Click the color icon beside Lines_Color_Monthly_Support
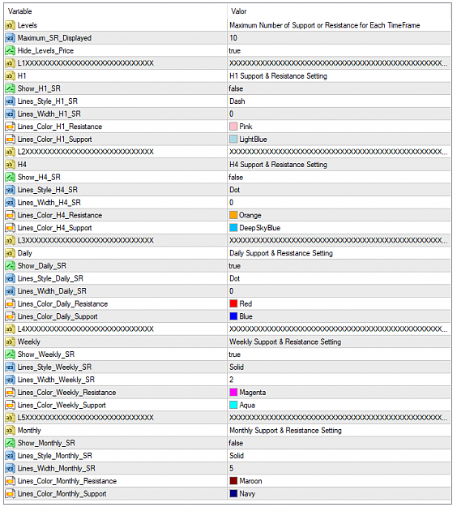457x507 pixels. click(x=10, y=494)
